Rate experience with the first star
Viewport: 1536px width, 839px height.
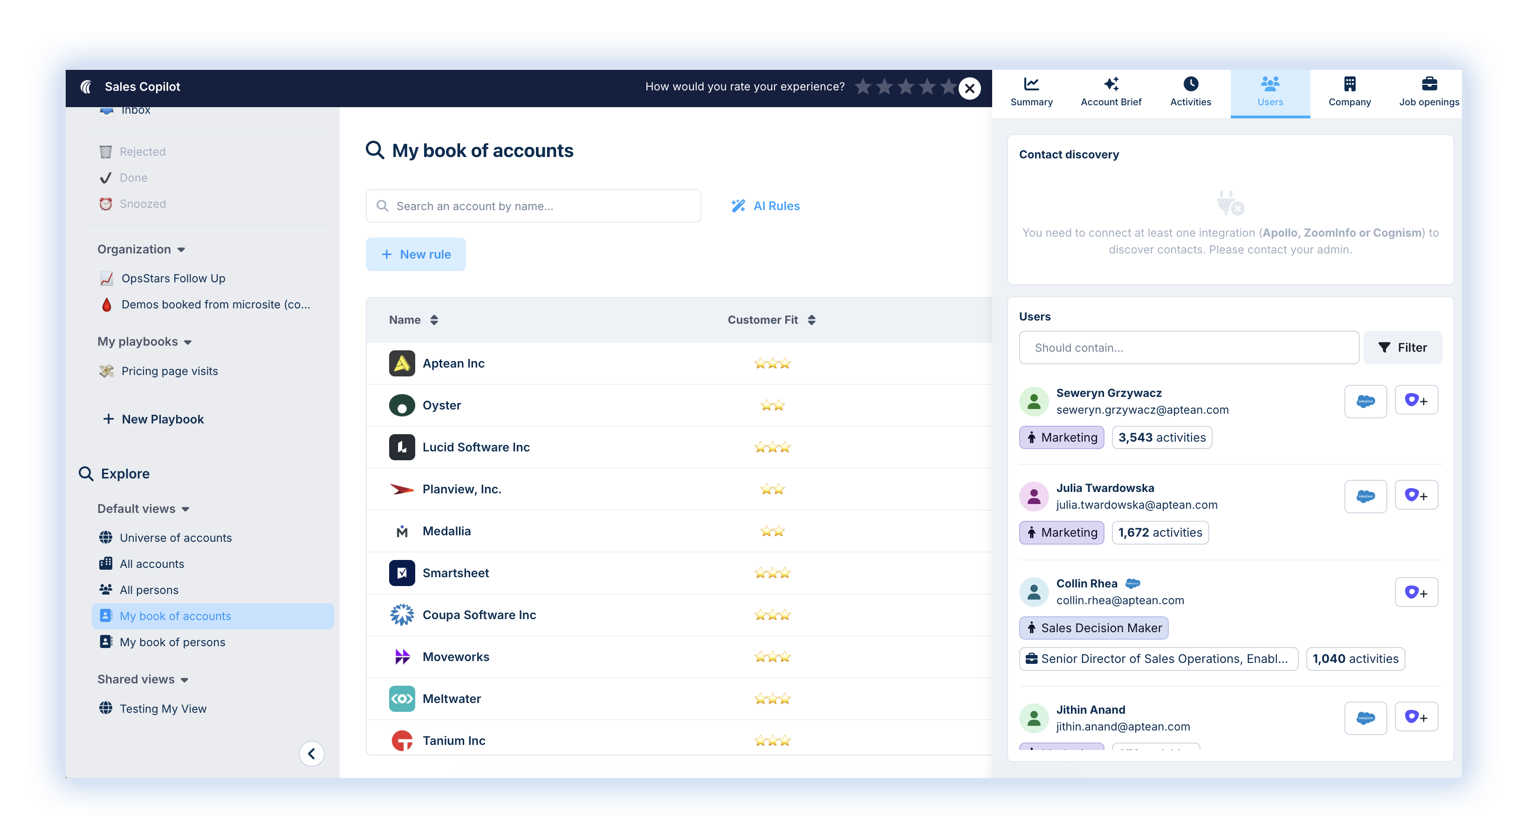tap(863, 87)
